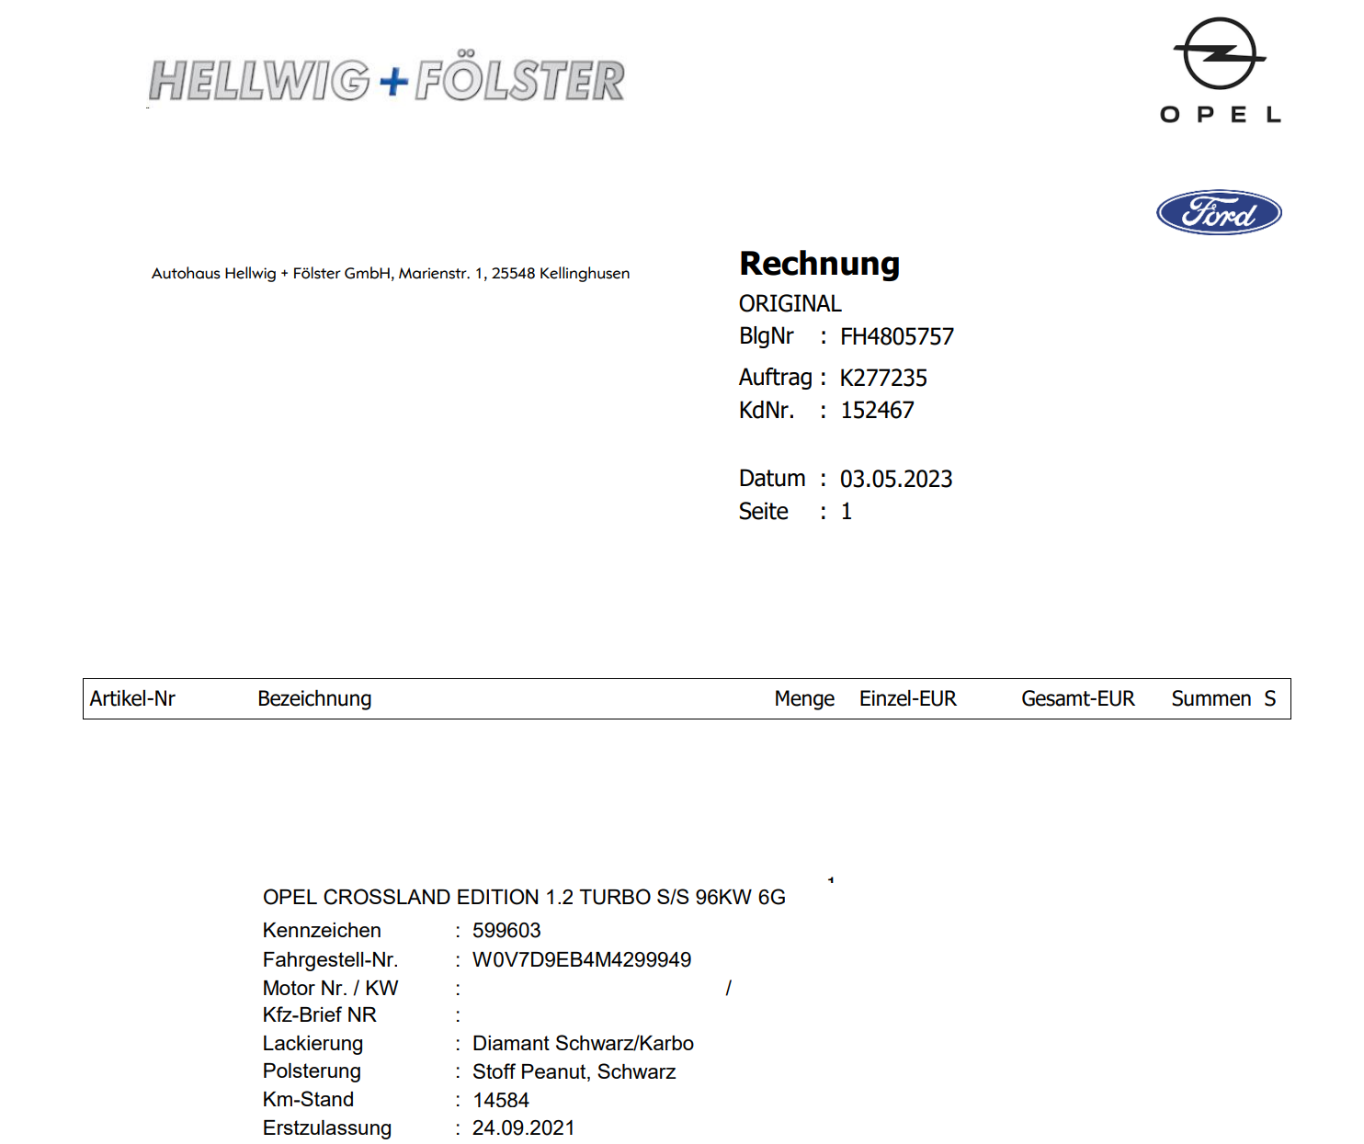Click the Lackierung label
The image size is (1364, 1144).
tap(313, 1043)
